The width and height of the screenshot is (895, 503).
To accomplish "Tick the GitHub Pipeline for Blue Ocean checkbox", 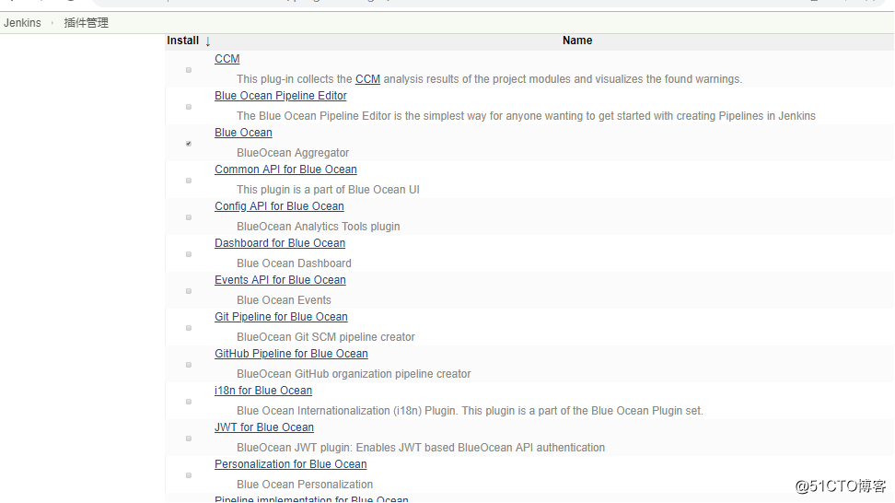I will click(189, 365).
